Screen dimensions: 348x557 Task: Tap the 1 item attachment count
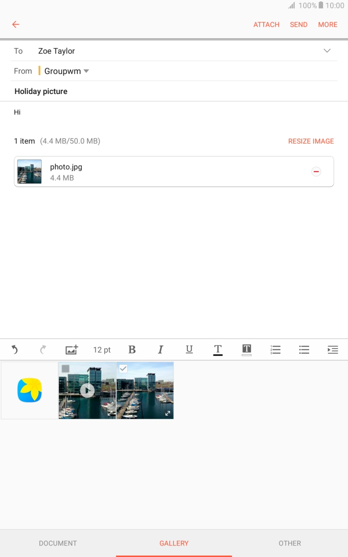(25, 141)
